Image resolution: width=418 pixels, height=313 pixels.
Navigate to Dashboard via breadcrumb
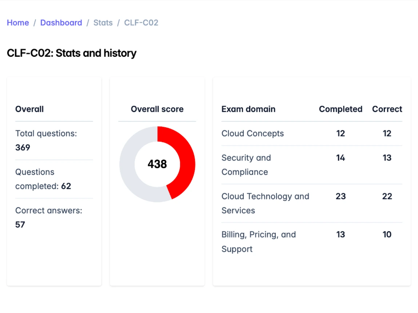coord(61,23)
